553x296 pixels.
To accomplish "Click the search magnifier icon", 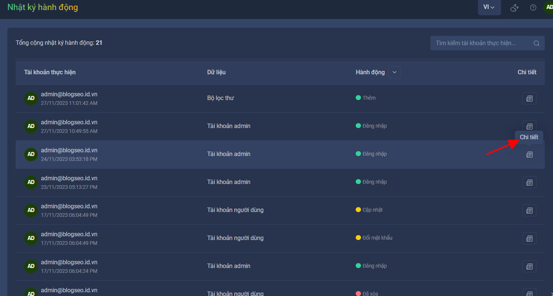I will click(536, 43).
